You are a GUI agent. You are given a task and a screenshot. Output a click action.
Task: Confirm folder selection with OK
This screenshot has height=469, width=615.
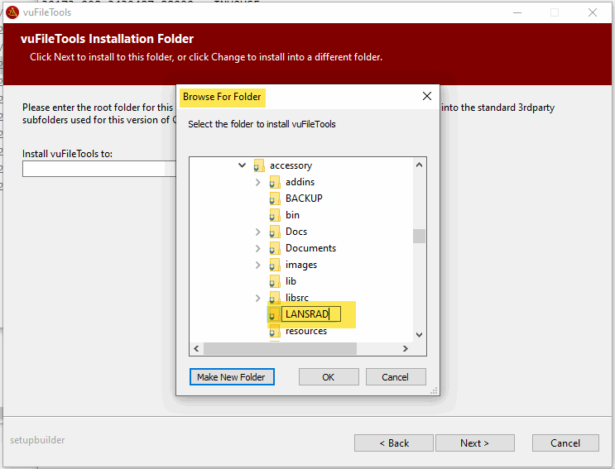(x=329, y=377)
